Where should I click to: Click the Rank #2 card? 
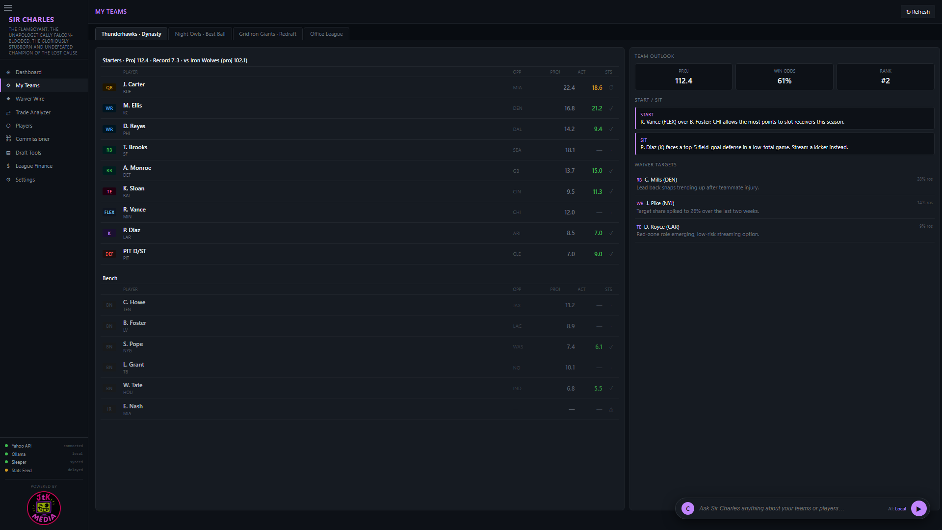[x=885, y=77]
